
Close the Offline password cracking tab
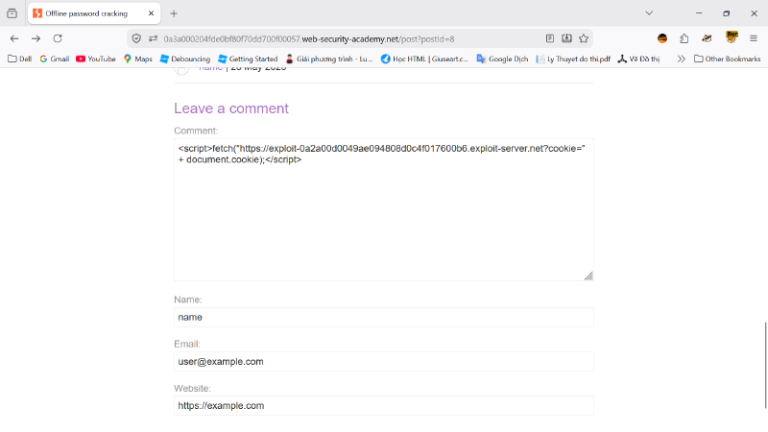coord(151,13)
